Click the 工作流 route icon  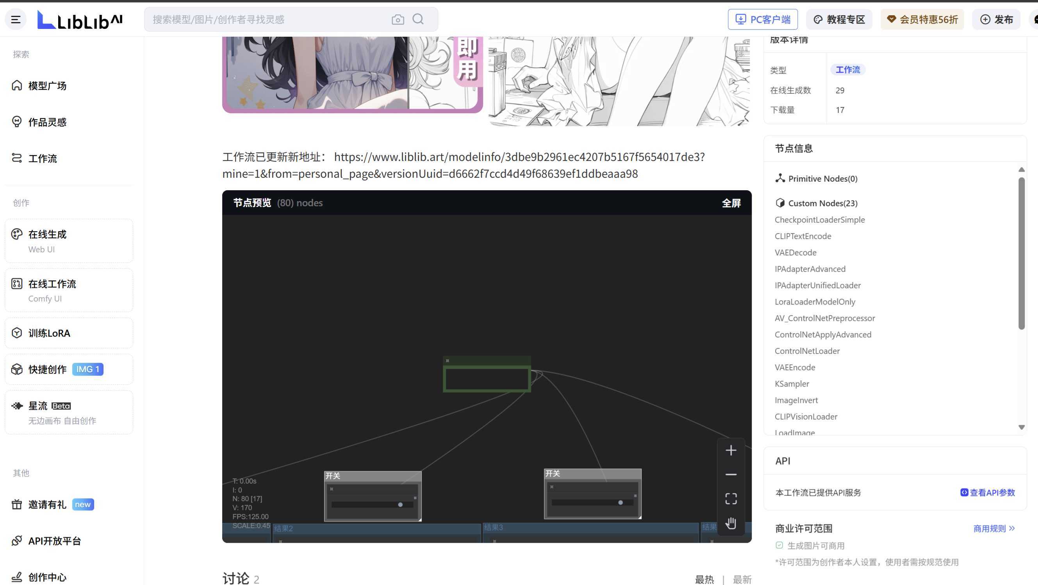coord(16,158)
